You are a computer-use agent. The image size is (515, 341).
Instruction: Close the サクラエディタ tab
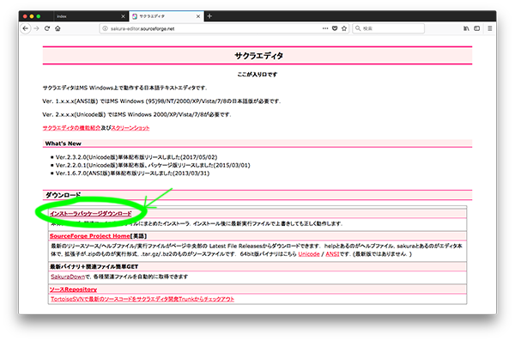point(198,16)
